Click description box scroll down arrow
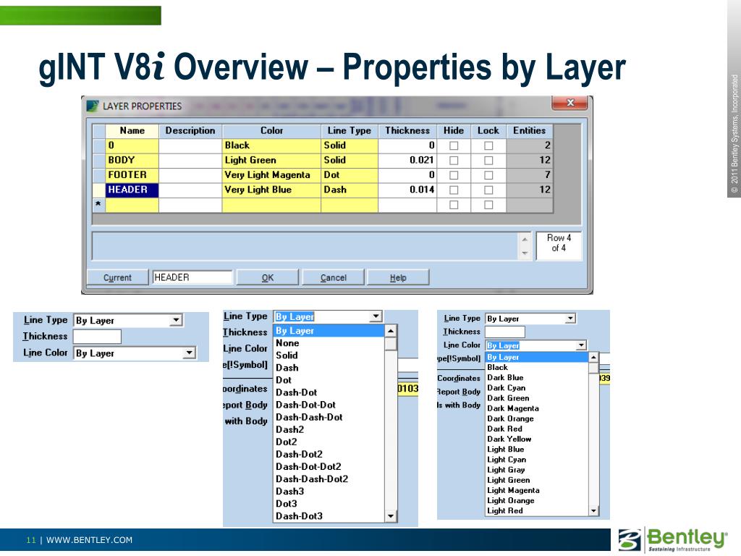This screenshot has width=741, height=556. coord(525,253)
